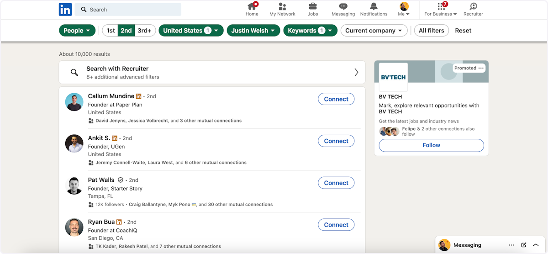
Task: Click 'About 10,000 results' text
Action: [84, 54]
